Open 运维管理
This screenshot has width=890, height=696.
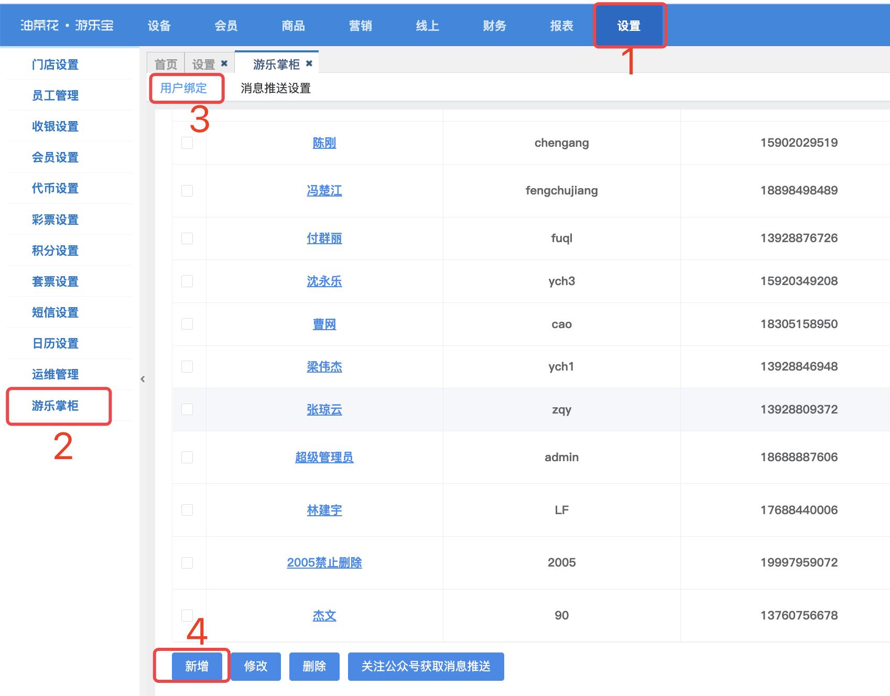pos(55,374)
